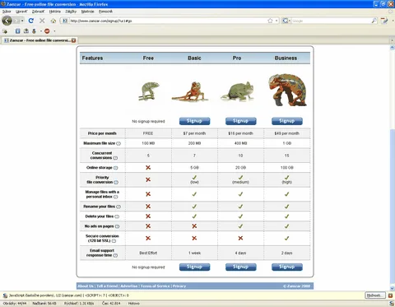Click the NoScript icon left of JavaScript notice
This screenshot has height=307, width=395.
click(5, 295)
